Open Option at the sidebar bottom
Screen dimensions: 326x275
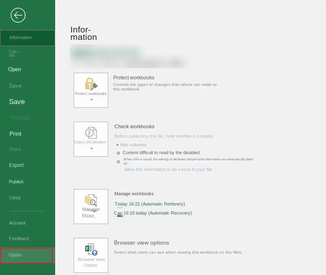coord(26,255)
